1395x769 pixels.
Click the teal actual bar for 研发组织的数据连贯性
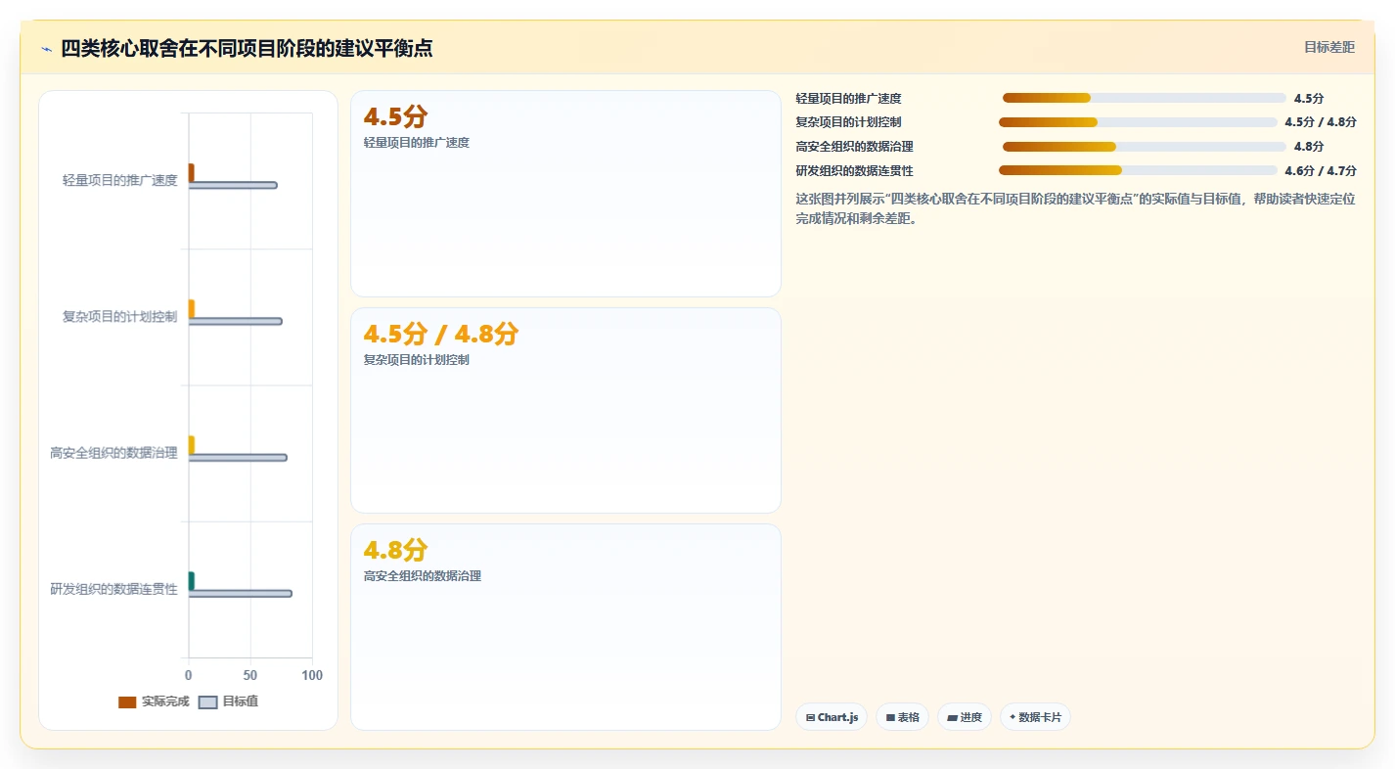192,580
